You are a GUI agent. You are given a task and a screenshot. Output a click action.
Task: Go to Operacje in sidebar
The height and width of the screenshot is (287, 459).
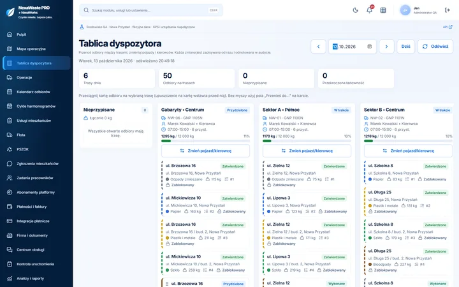[36, 77]
